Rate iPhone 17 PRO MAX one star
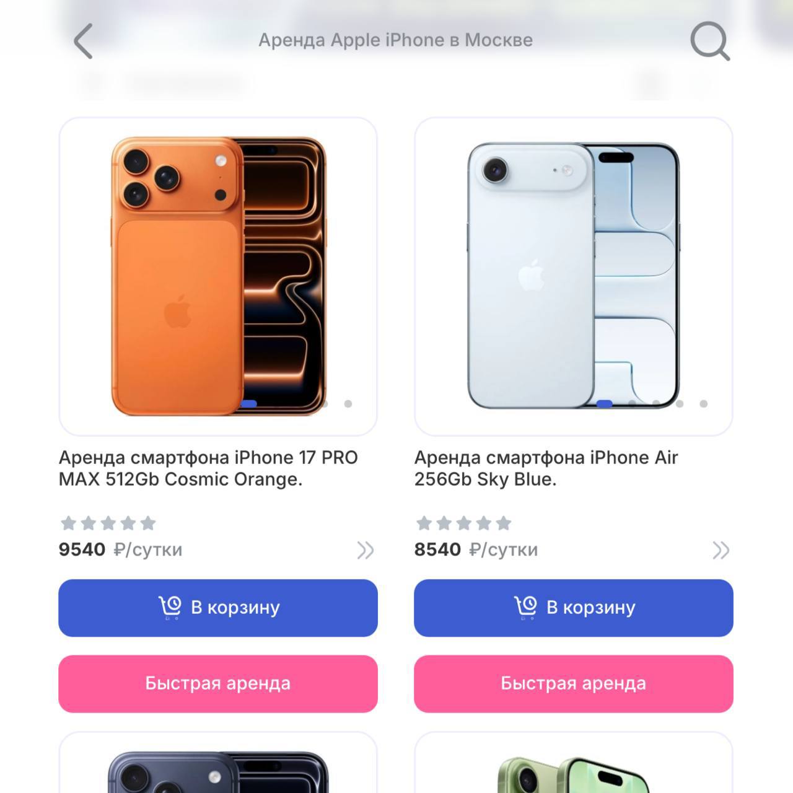 tap(68, 524)
